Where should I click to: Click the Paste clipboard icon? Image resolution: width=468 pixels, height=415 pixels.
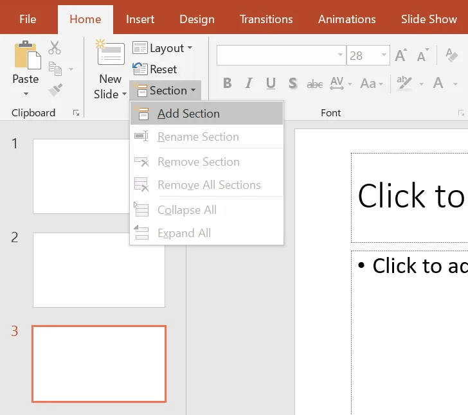[28, 55]
